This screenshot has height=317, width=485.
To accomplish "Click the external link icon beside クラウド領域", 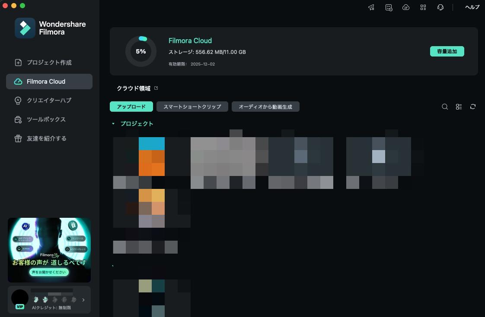I will pyautogui.click(x=156, y=88).
